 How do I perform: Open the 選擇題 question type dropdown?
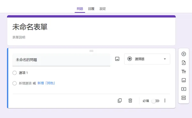pos(147,59)
